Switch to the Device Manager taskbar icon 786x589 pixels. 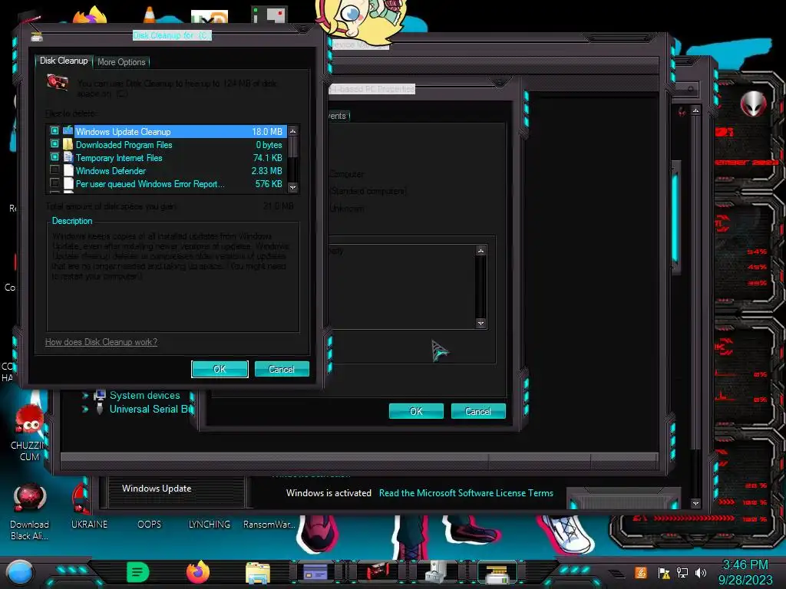[x=437, y=572]
